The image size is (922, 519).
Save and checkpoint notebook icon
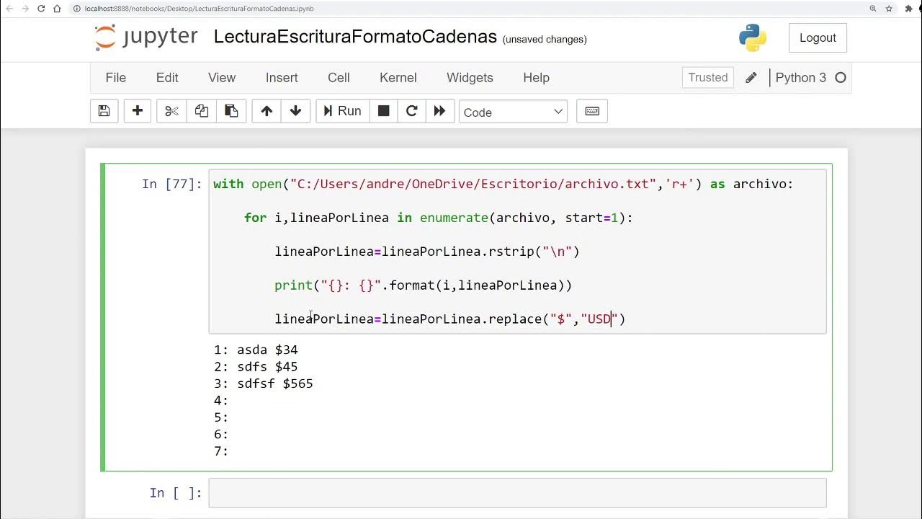[x=104, y=111]
